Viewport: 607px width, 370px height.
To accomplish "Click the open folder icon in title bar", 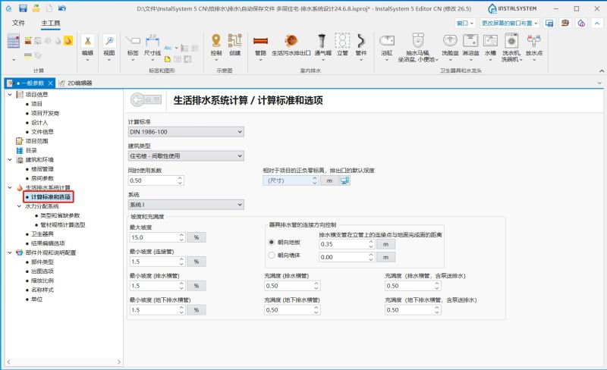I will click(36, 8).
